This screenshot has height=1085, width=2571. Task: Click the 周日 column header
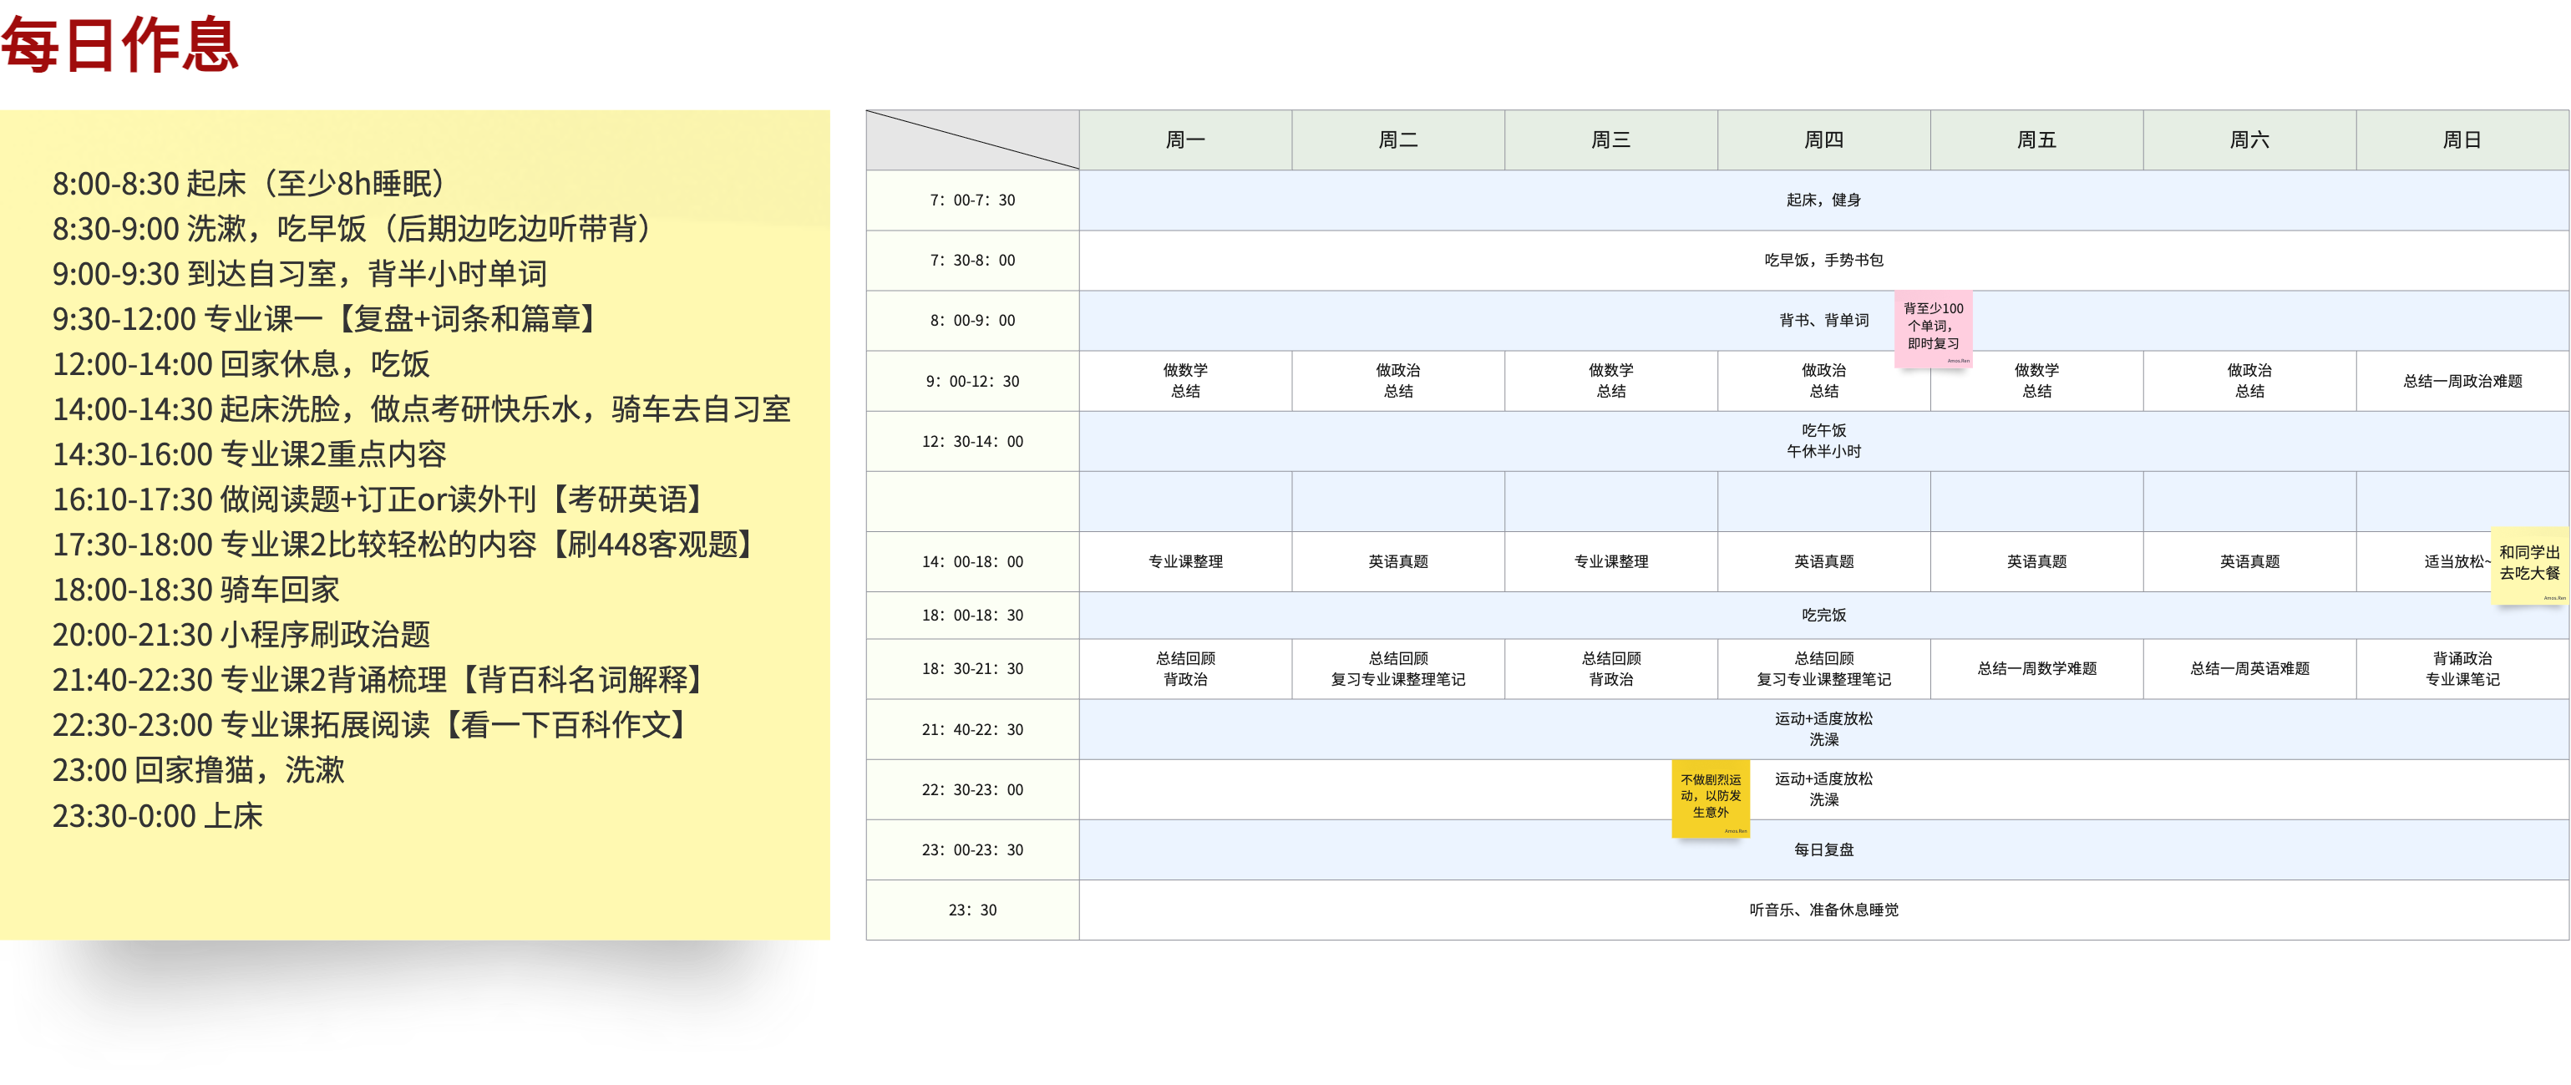tap(2462, 139)
